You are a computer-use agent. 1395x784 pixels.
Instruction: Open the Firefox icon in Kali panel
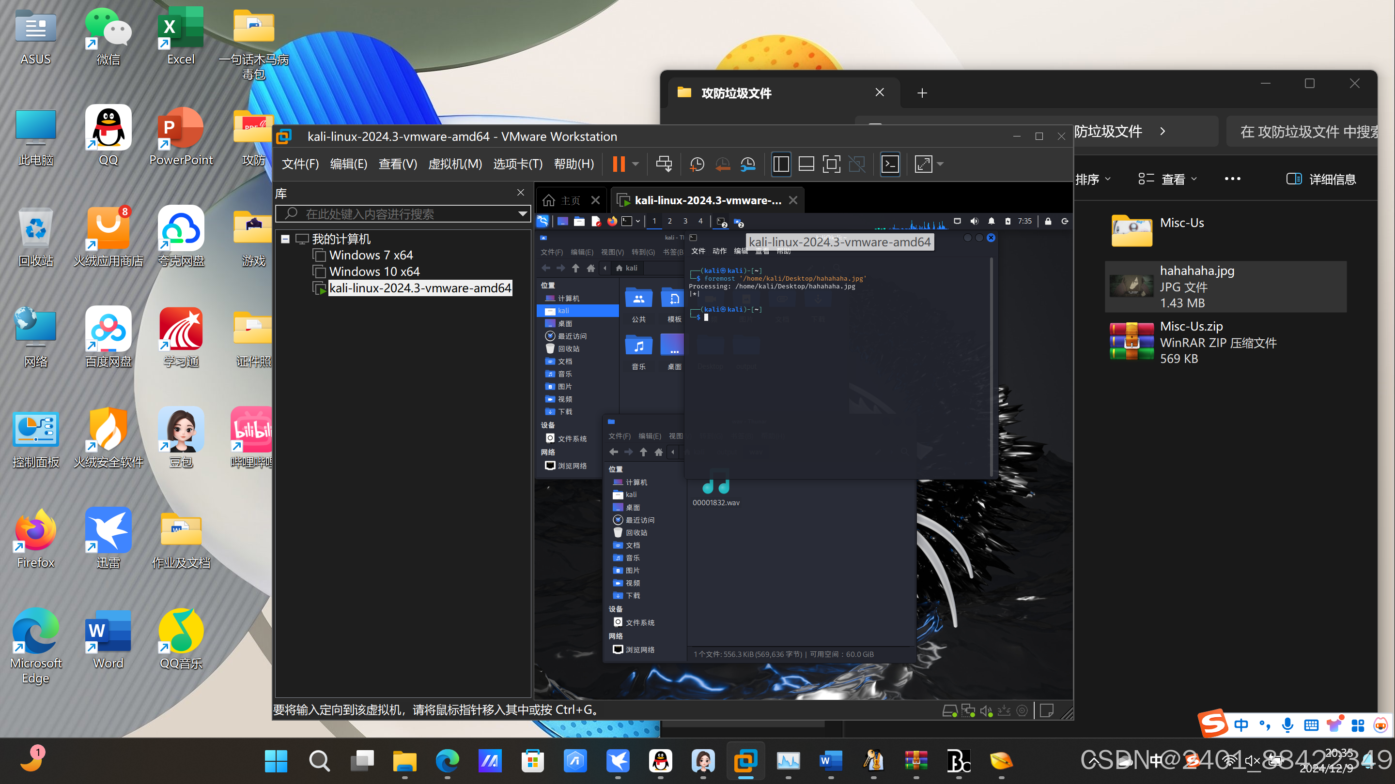click(x=612, y=221)
